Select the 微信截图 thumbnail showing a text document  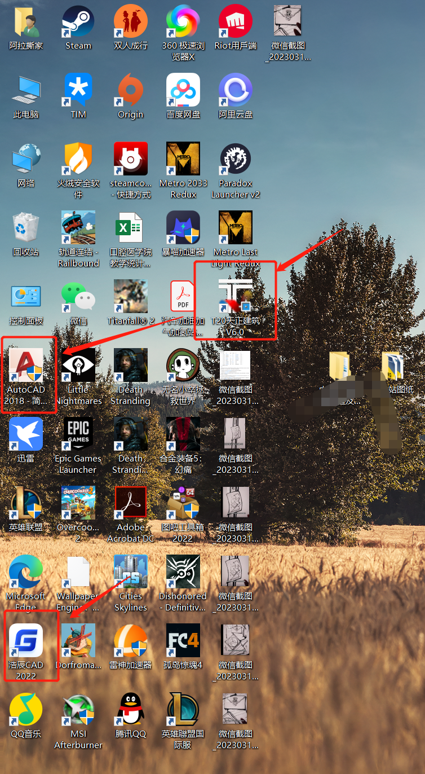236,366
